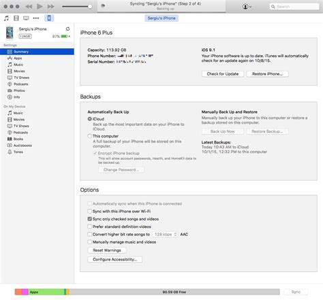
Task: Select the iCloud backup radio button
Action: point(90,119)
